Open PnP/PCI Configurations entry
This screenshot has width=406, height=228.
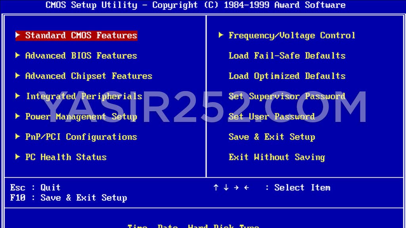pyautogui.click(x=81, y=137)
